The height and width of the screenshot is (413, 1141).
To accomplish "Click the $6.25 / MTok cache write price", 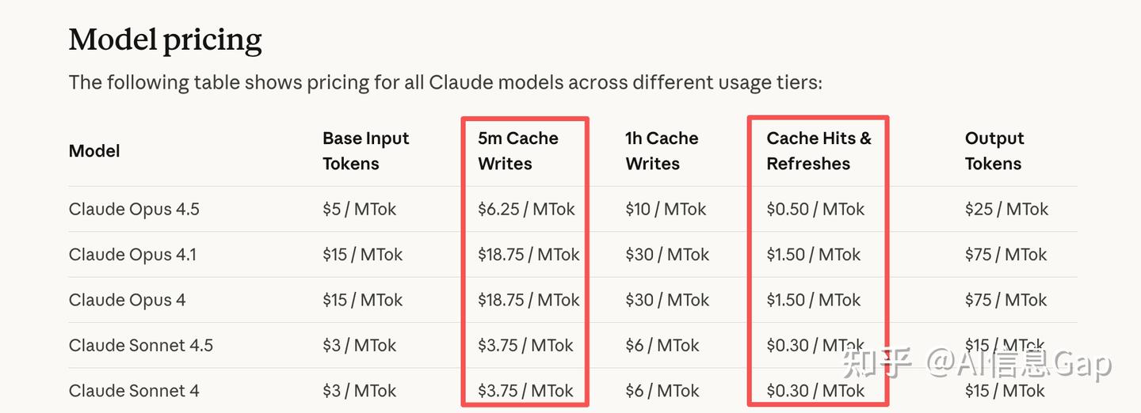I will point(526,210).
